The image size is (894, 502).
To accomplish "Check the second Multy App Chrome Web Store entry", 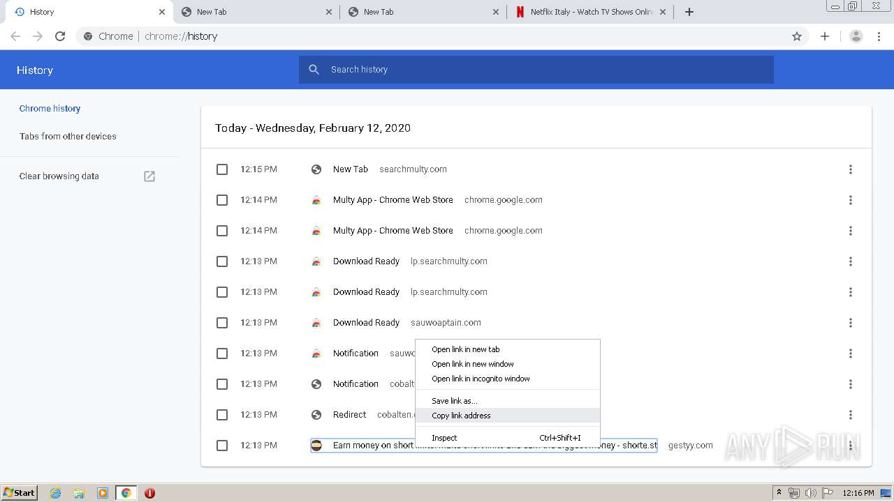I will [x=222, y=231].
